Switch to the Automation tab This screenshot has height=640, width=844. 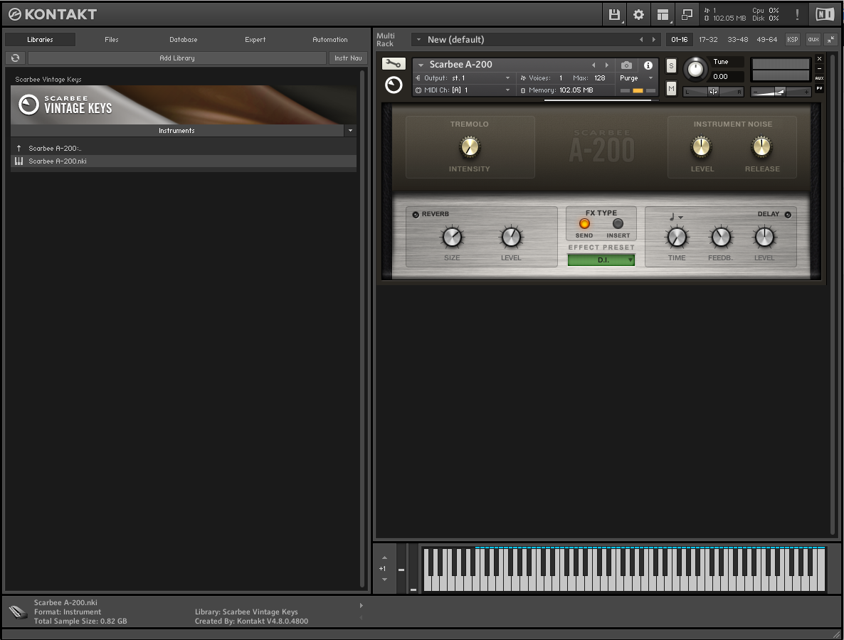330,40
